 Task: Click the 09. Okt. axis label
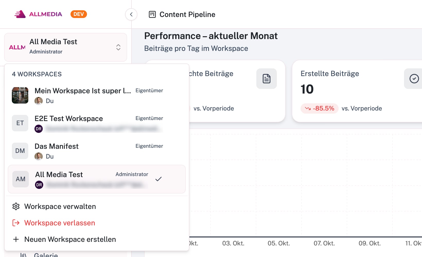[x=370, y=243]
